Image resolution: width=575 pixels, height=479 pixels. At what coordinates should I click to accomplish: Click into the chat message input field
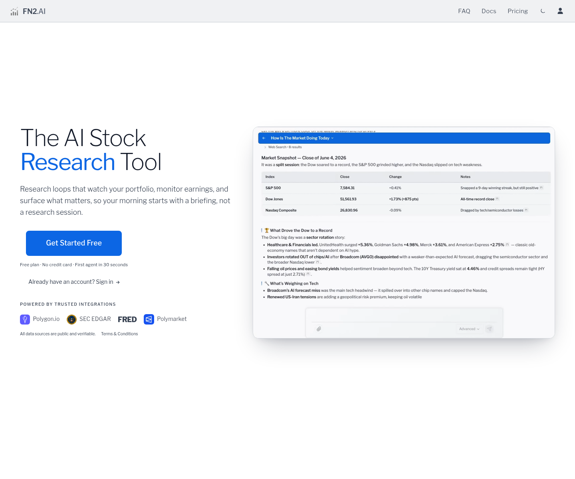point(404,315)
